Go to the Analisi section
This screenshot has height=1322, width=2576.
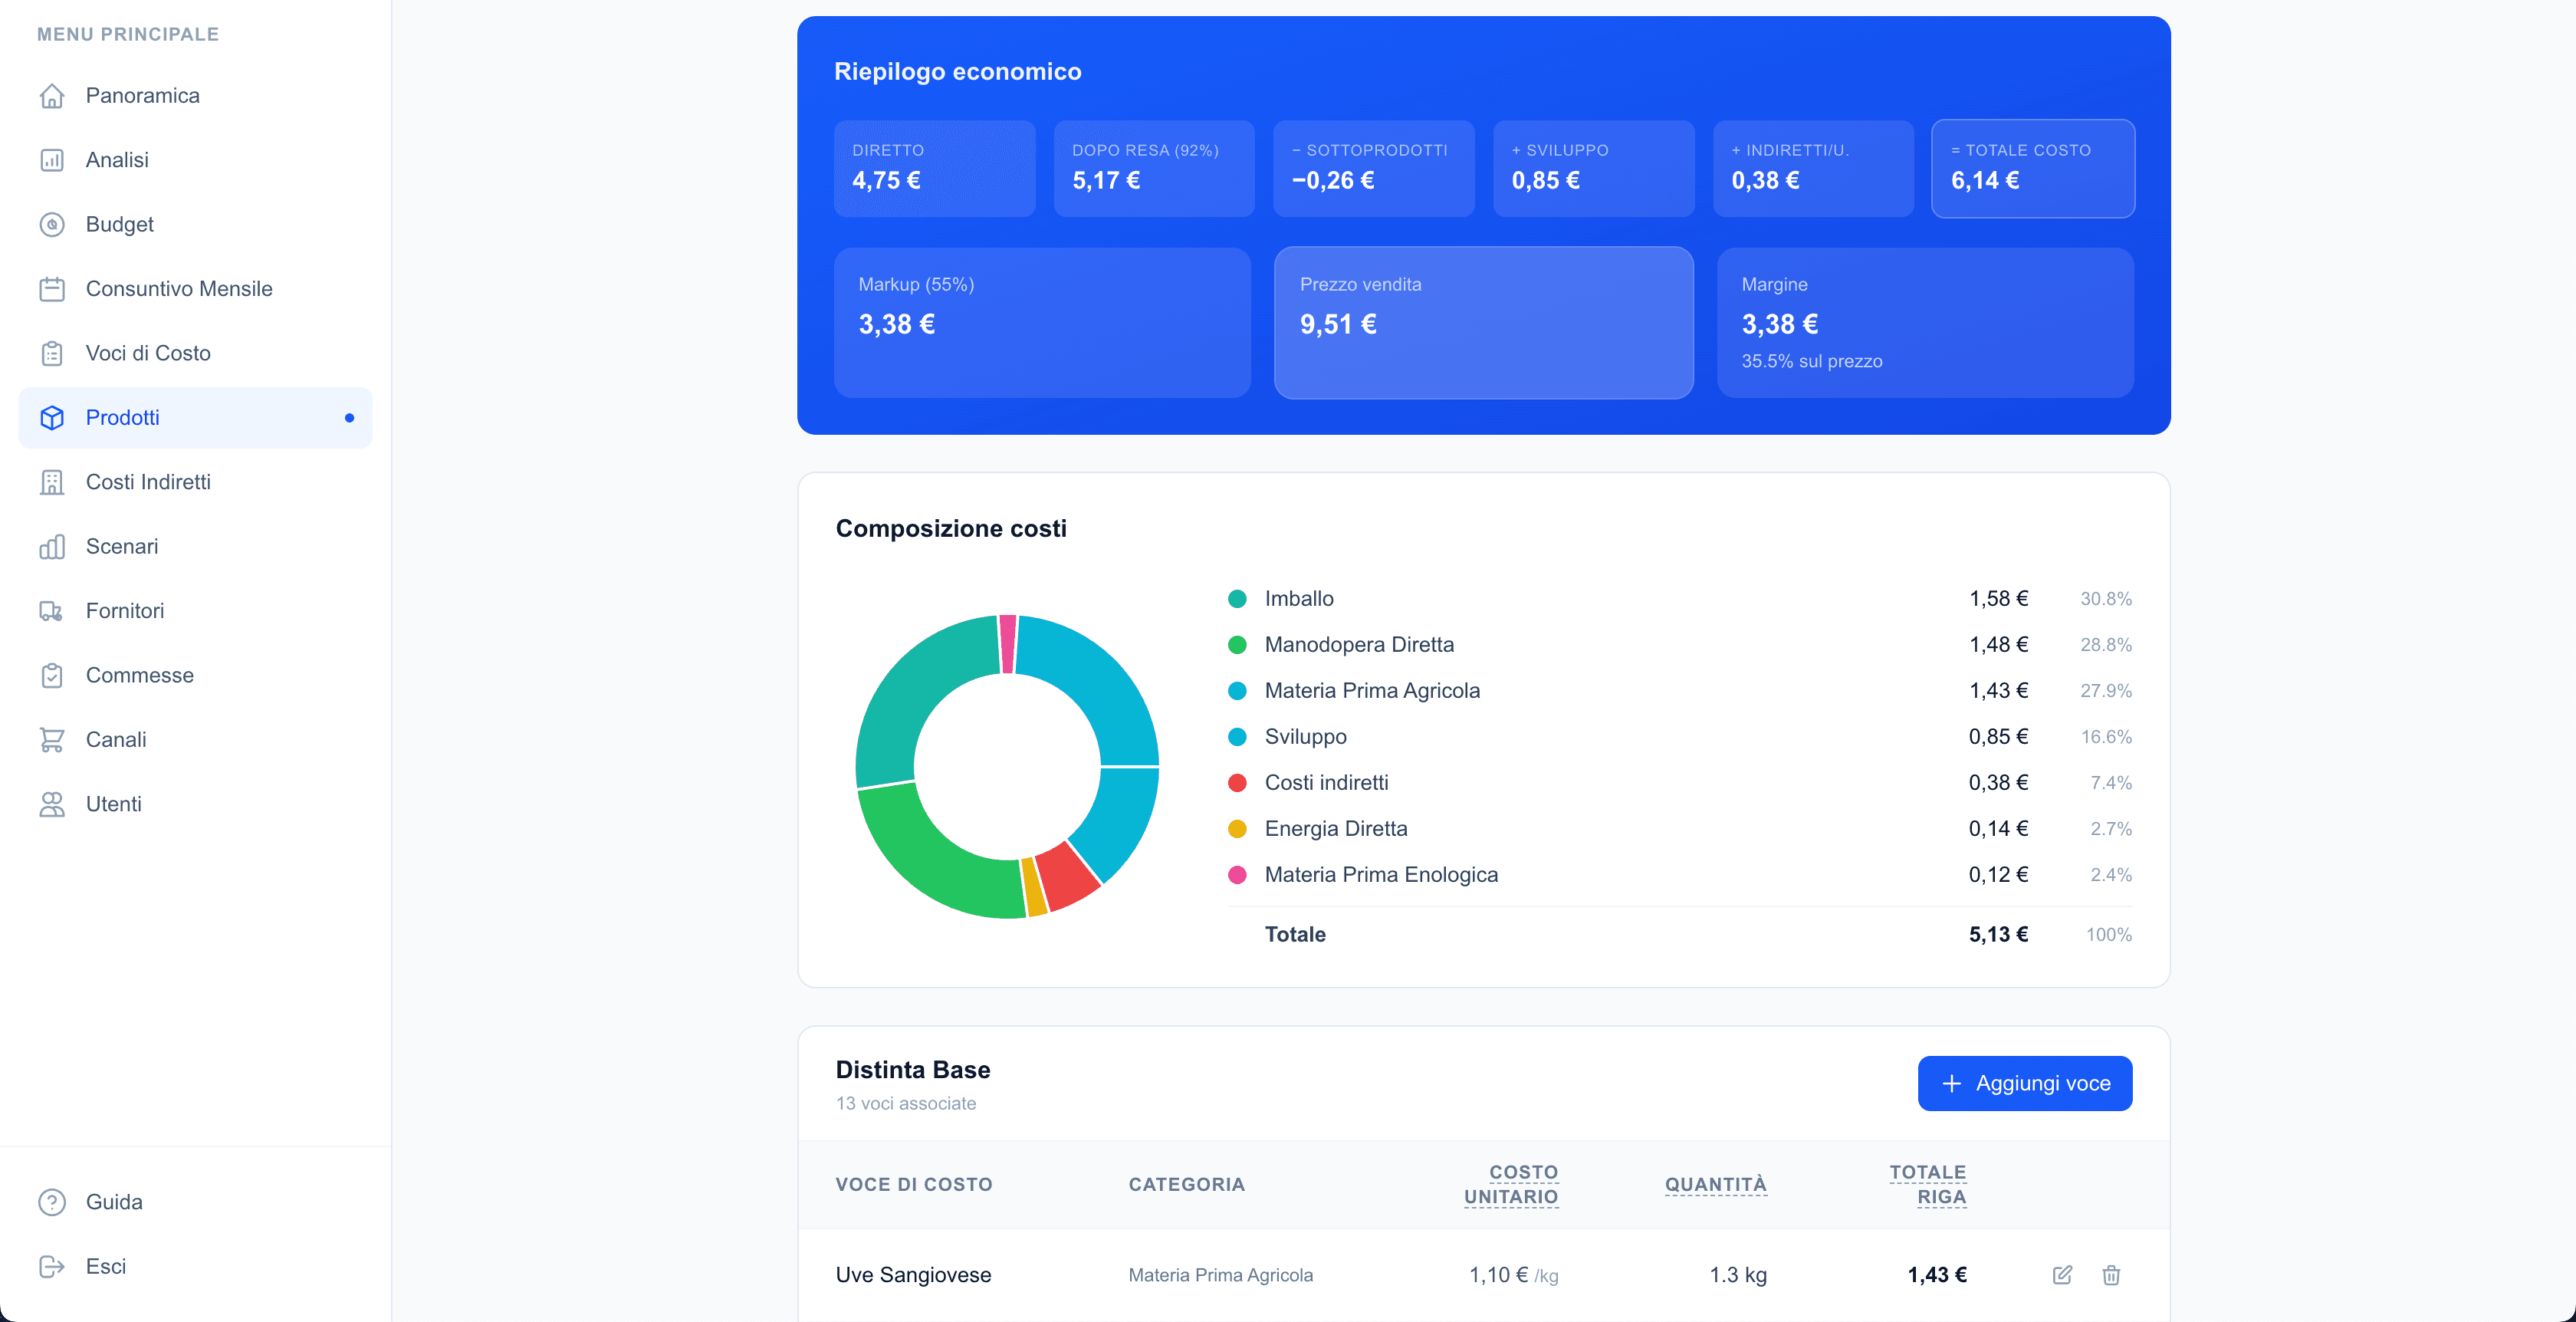(x=195, y=160)
